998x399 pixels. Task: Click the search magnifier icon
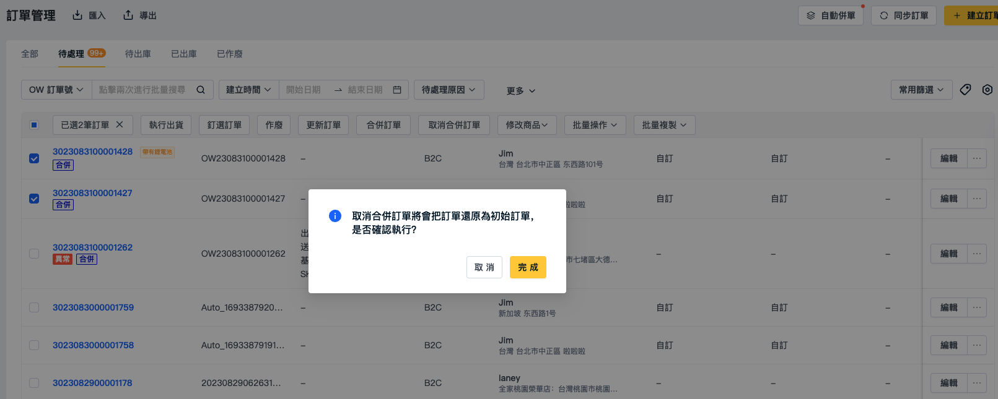pyautogui.click(x=201, y=90)
